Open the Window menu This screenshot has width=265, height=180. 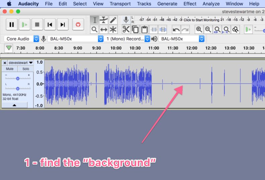234,4
